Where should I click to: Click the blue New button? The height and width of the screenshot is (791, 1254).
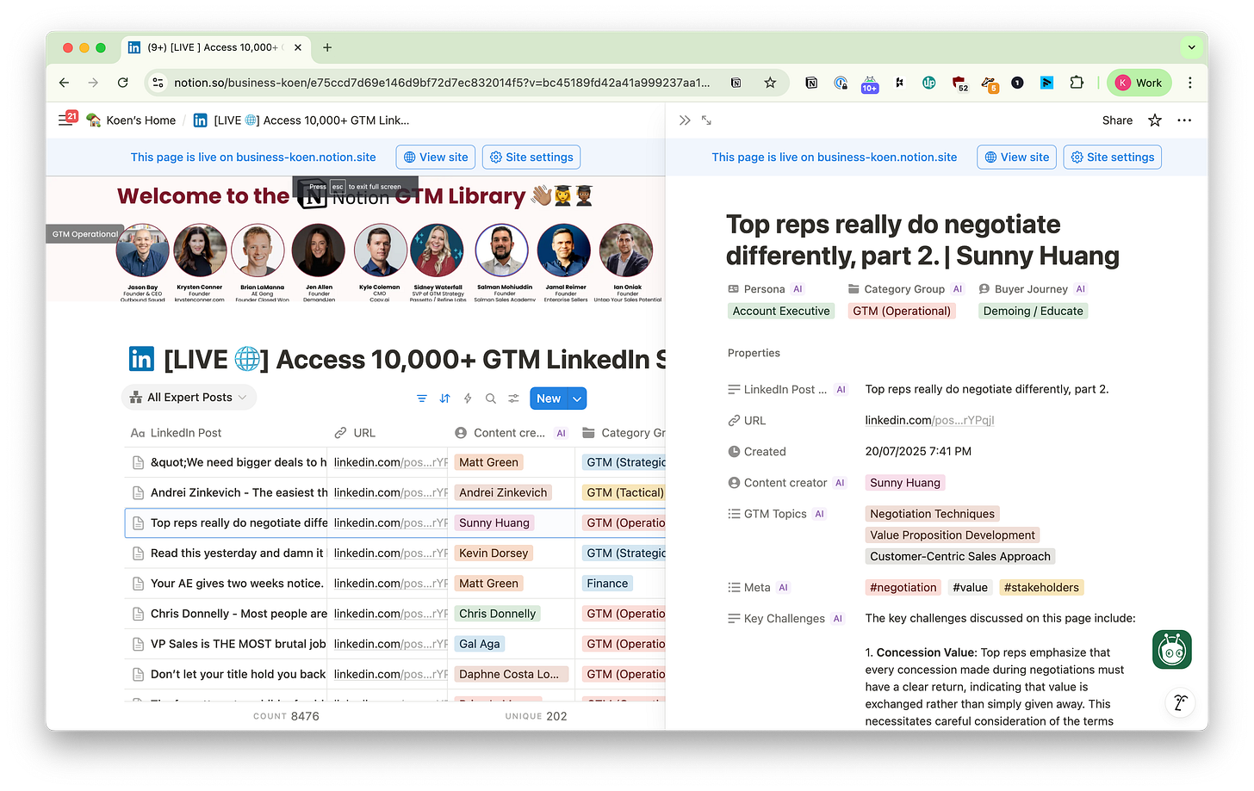tap(549, 399)
